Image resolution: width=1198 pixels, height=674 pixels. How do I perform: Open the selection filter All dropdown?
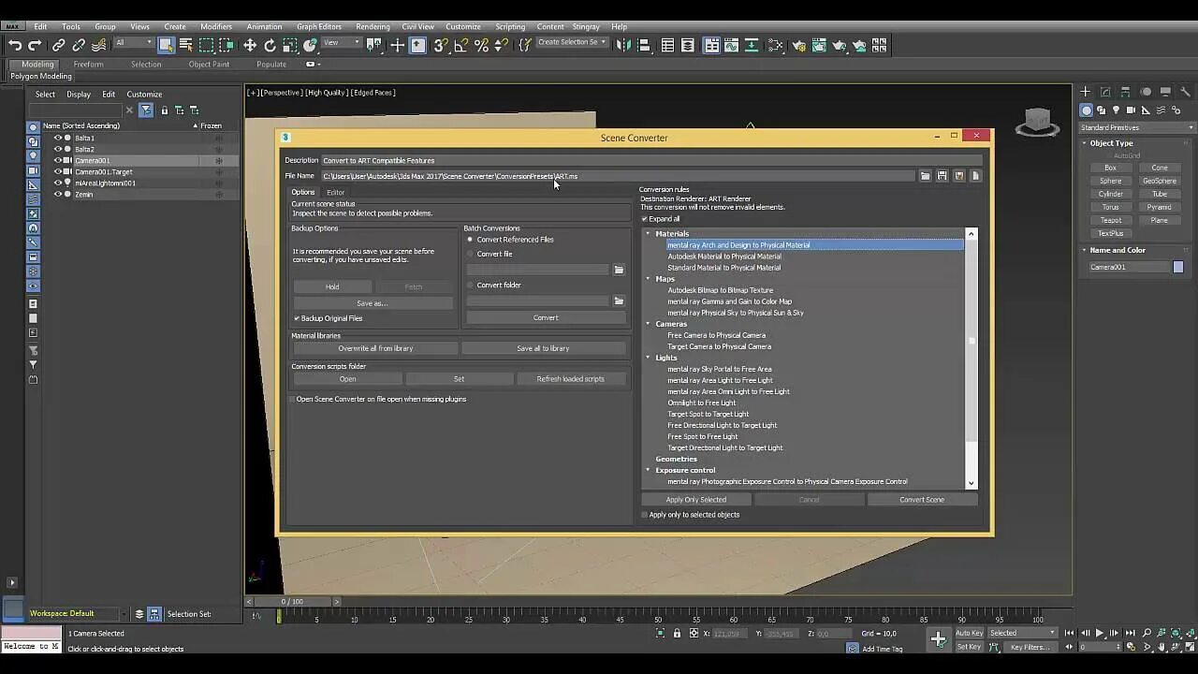(x=134, y=43)
